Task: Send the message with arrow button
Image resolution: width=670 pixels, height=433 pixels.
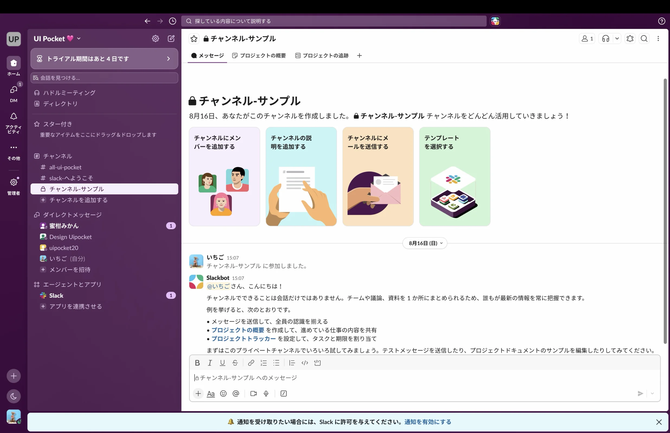Action: [x=640, y=393]
